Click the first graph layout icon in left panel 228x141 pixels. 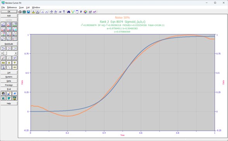point(3,24)
